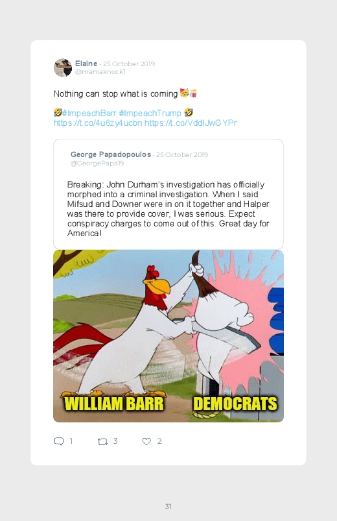This screenshot has height=521, width=337.
Task: Click the laughing emoji after #ImpeachTrump
Action: [189, 113]
